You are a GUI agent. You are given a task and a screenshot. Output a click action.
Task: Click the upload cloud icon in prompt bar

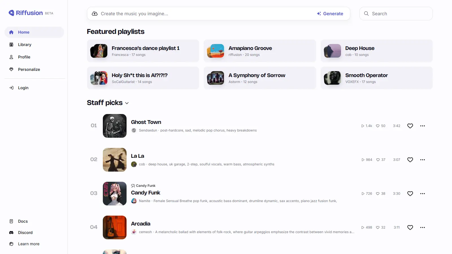point(95,14)
